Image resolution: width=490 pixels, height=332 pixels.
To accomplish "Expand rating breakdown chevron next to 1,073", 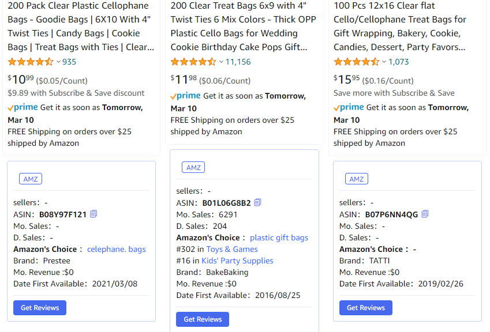I will pyautogui.click(x=384, y=62).
